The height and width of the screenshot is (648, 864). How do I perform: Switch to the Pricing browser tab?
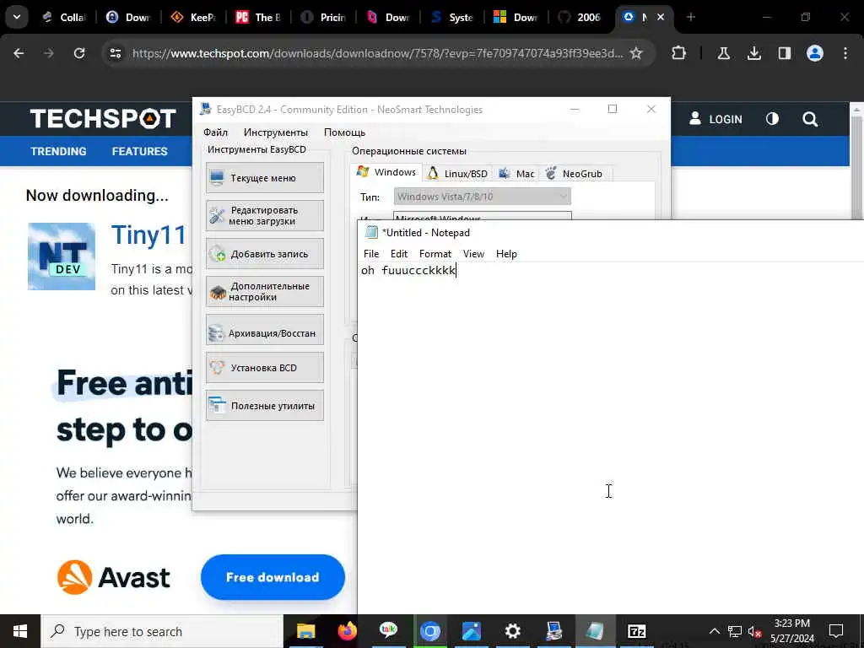point(323,17)
